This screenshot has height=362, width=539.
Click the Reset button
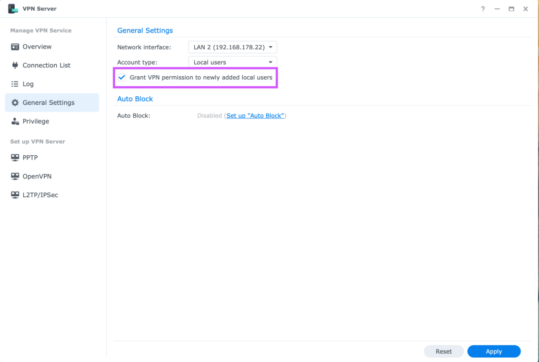(443, 351)
